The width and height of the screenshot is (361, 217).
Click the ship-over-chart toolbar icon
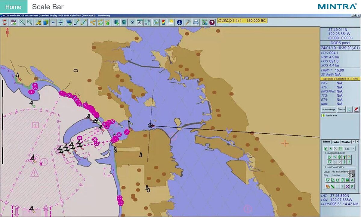(x=39, y=22)
